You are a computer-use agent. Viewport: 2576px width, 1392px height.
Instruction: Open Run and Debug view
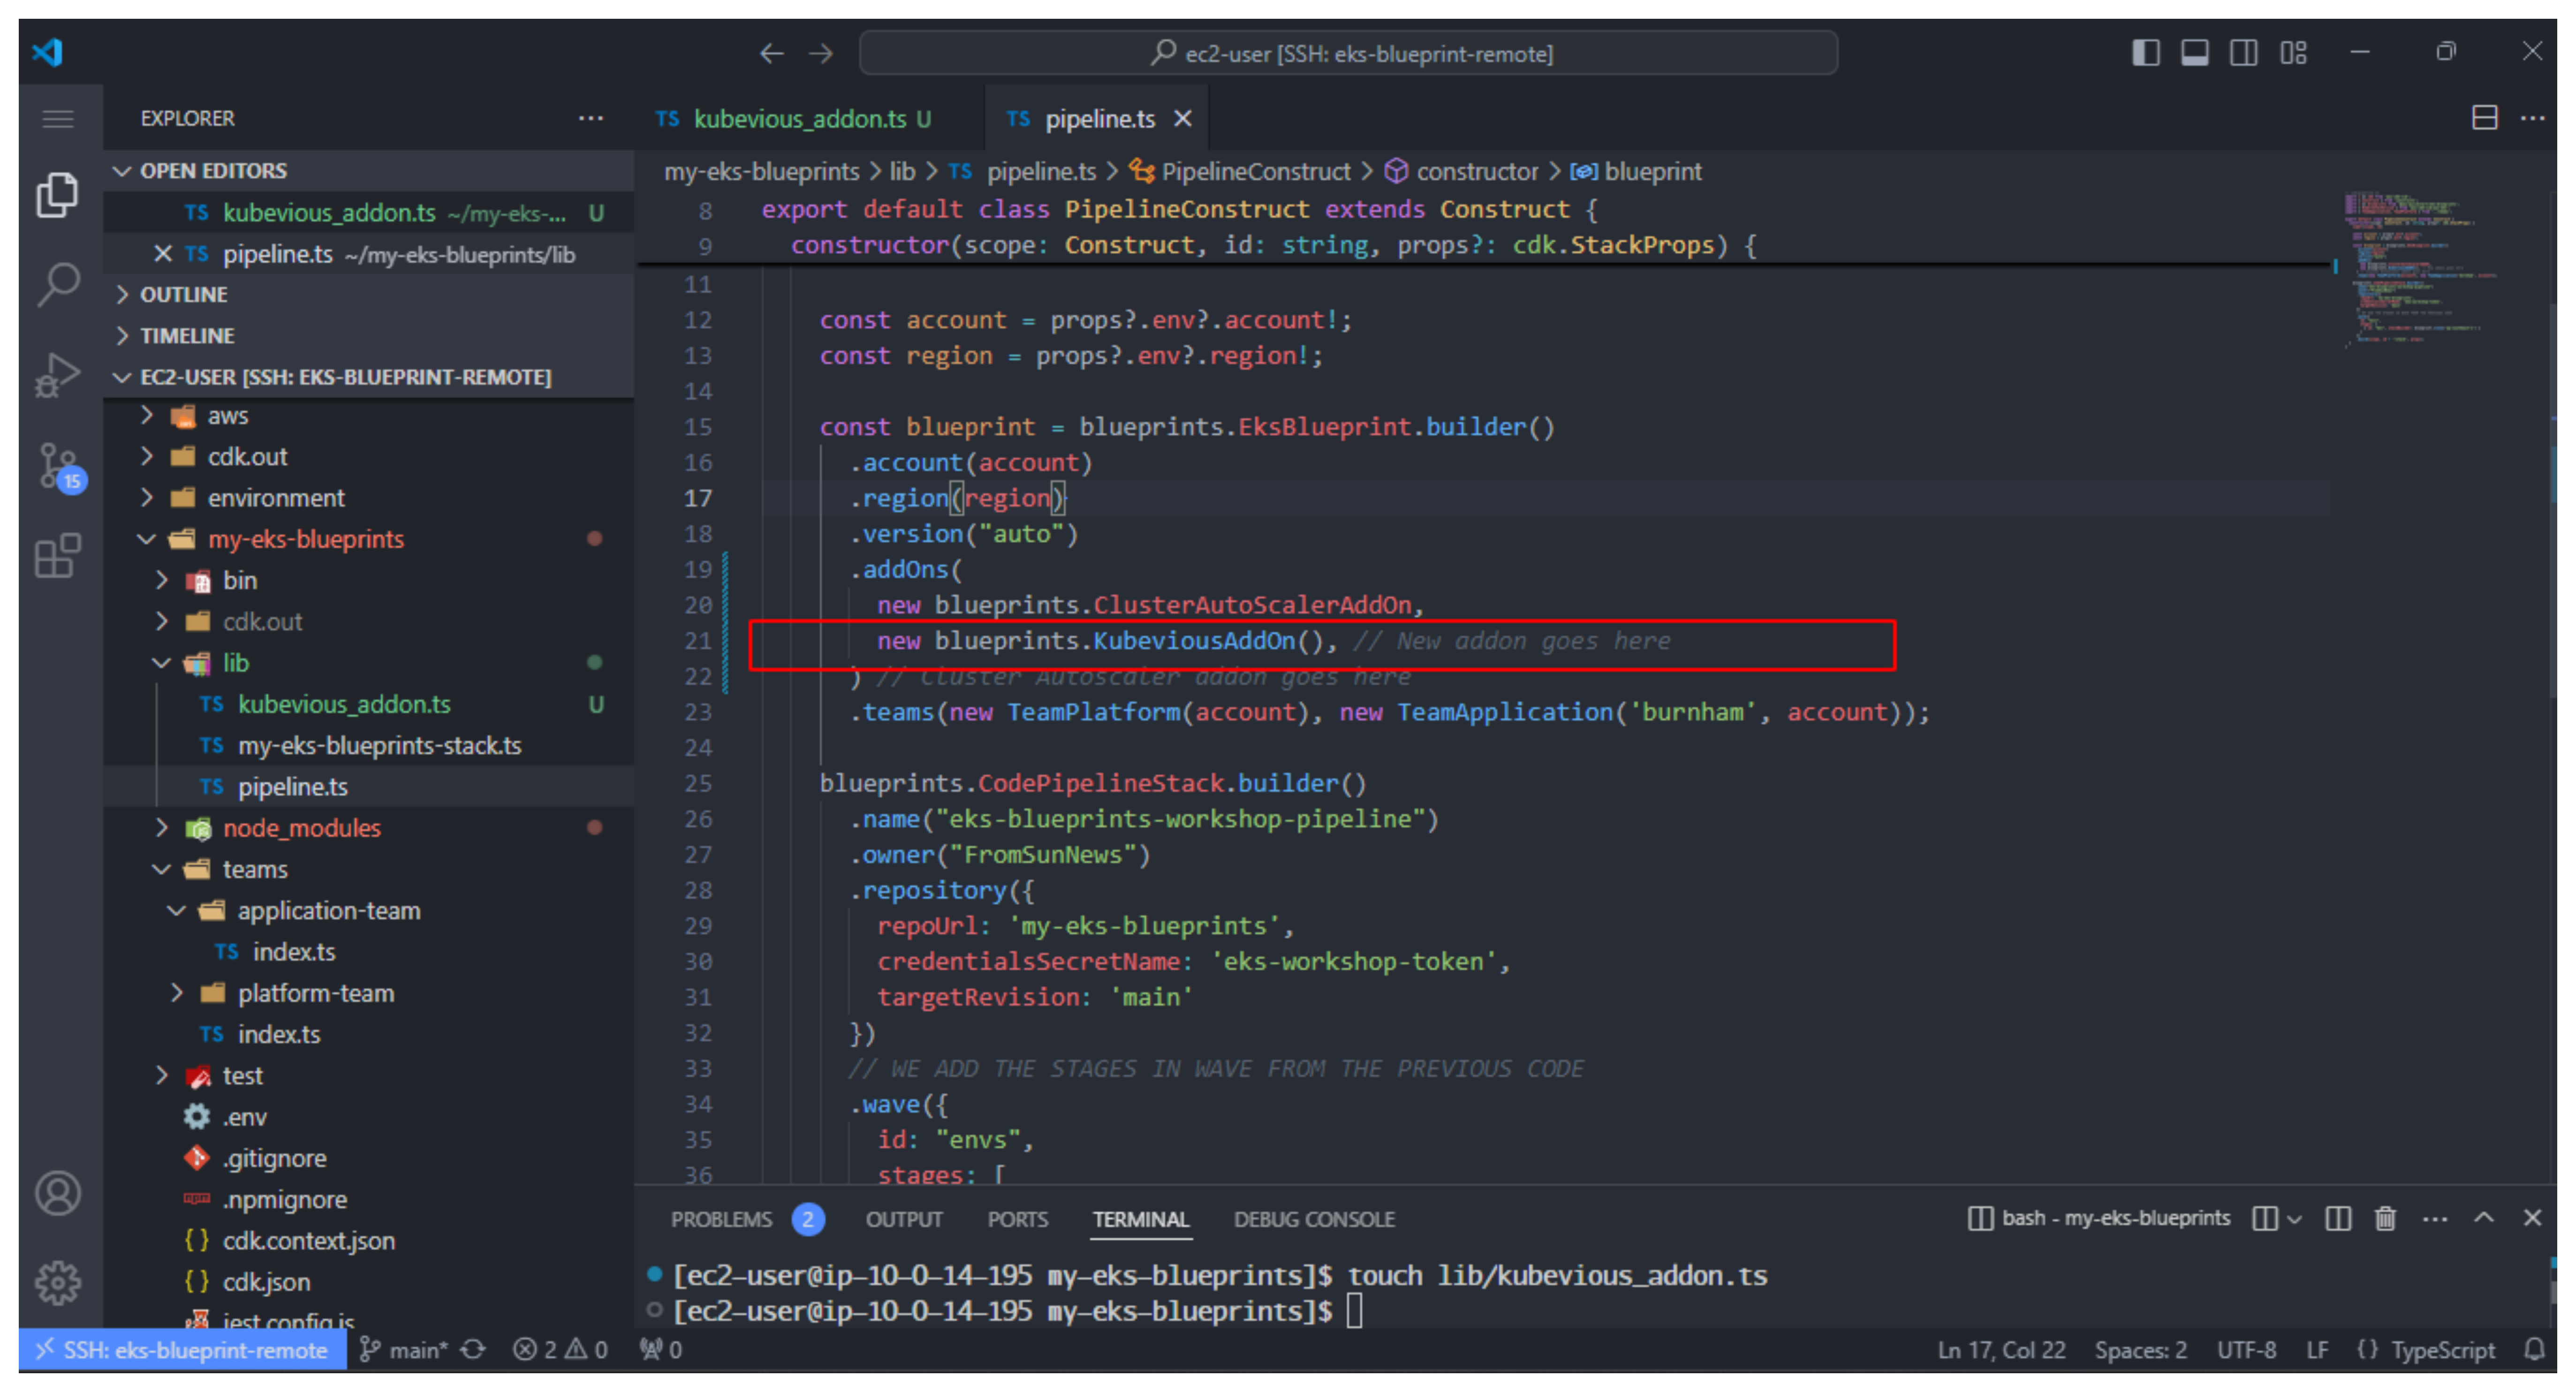58,375
